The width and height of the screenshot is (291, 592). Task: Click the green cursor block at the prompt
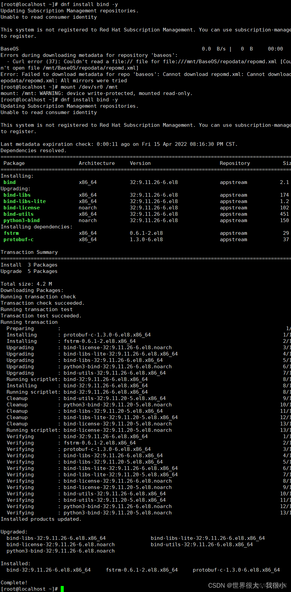point(62,589)
